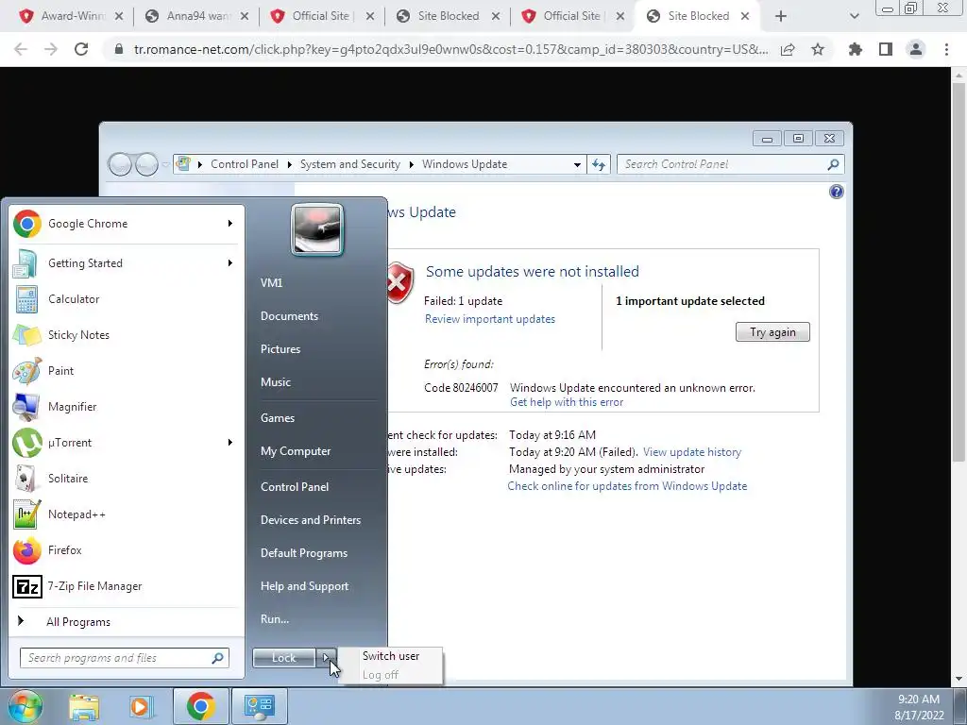This screenshot has width=967, height=725.
Task: Open Chrome side panel icon
Action: 886,49
